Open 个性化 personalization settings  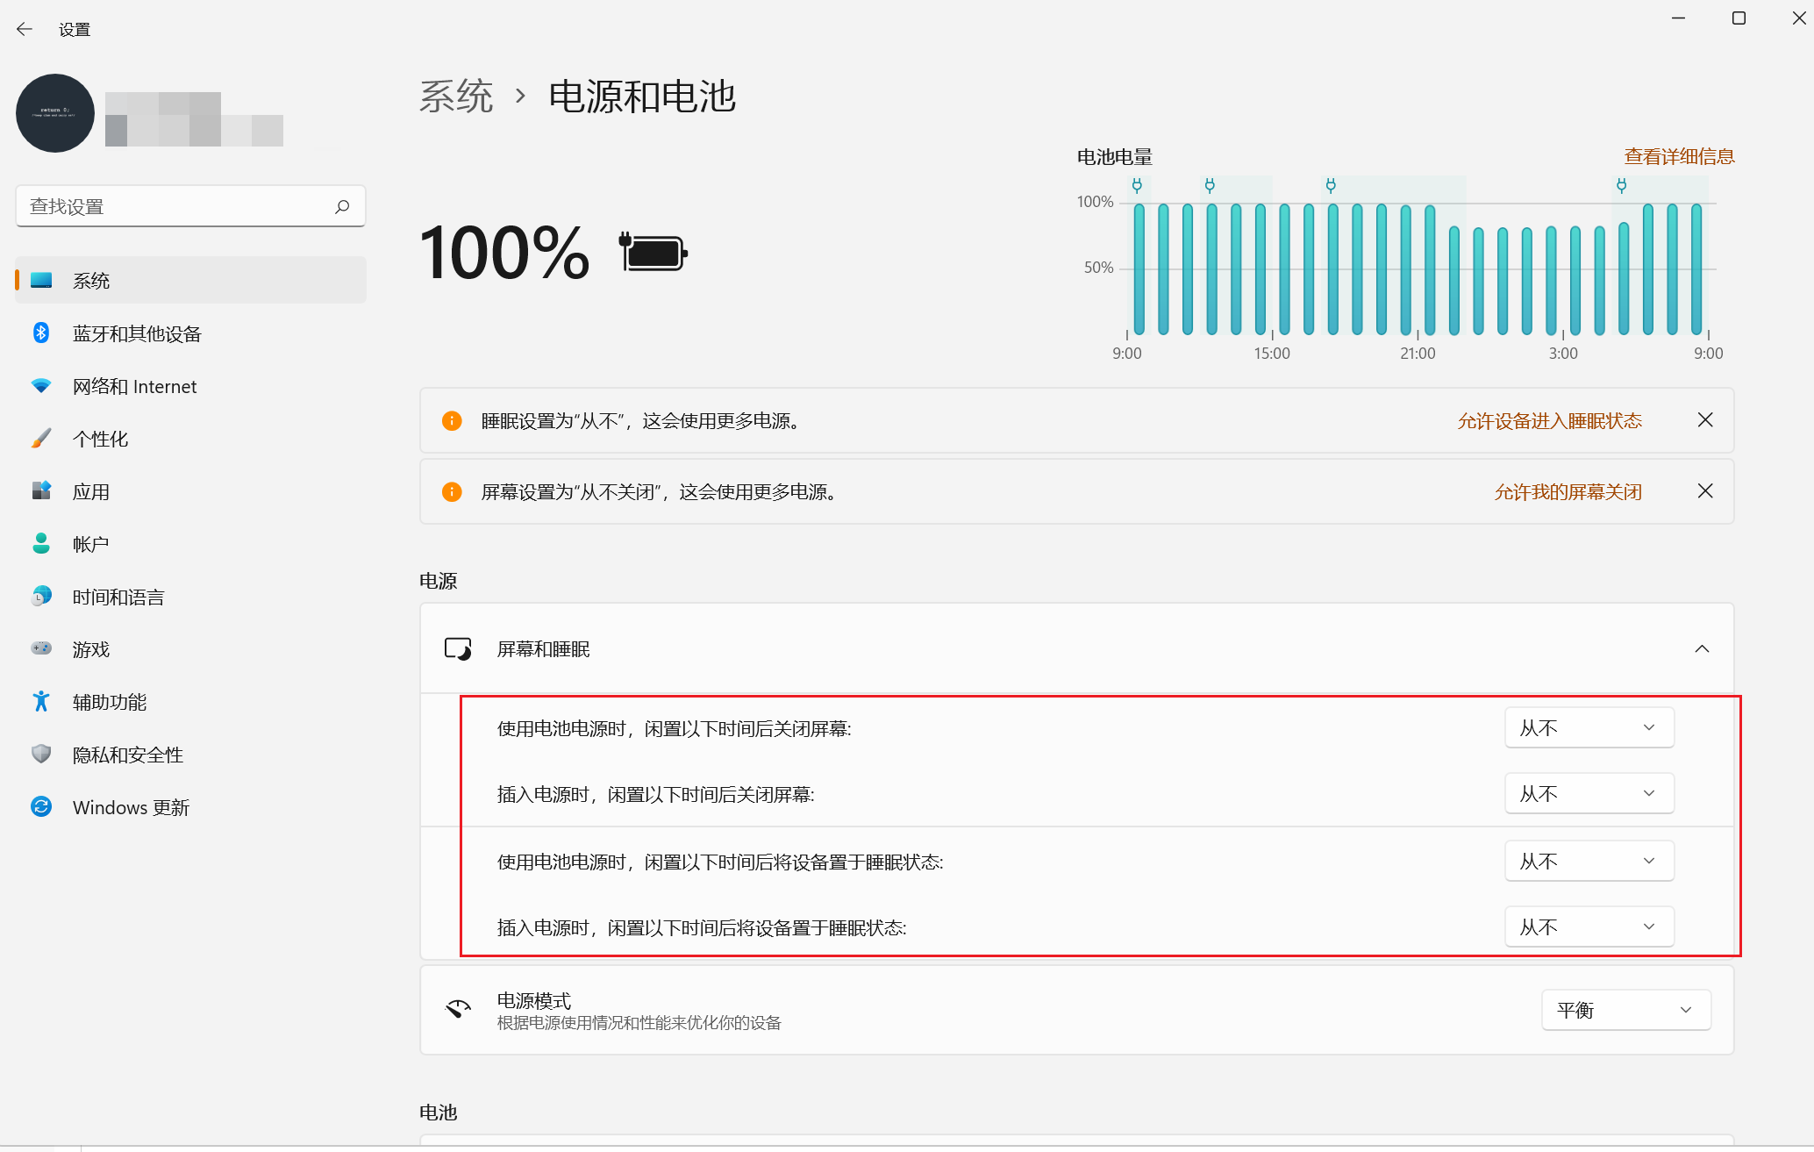tap(100, 439)
